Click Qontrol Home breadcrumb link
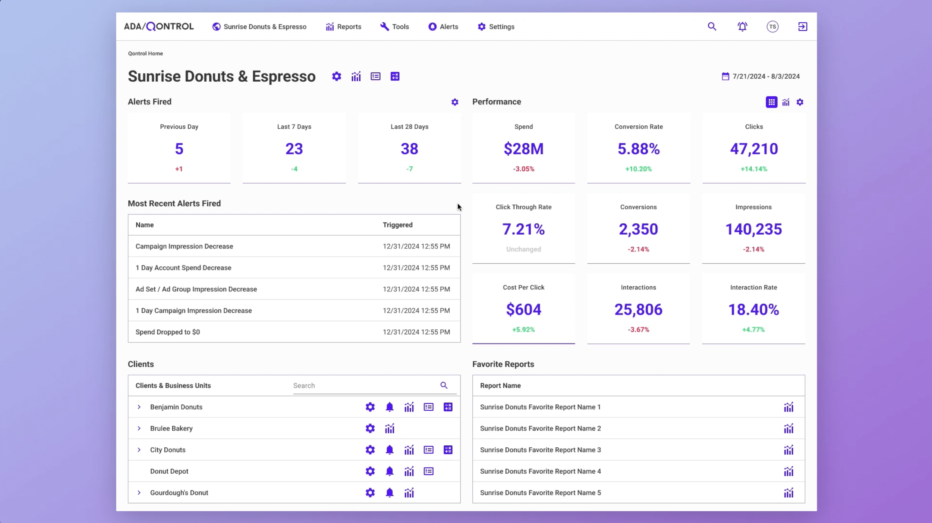 (x=145, y=53)
